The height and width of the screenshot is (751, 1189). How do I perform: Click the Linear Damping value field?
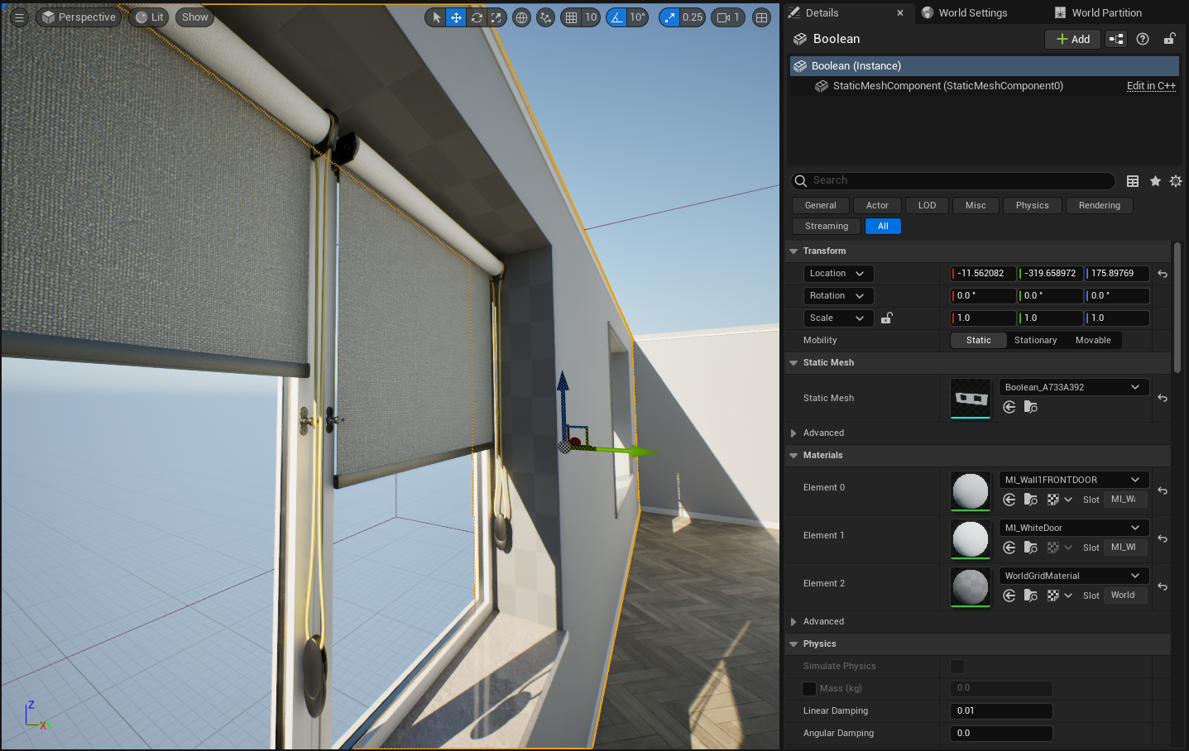(1002, 711)
